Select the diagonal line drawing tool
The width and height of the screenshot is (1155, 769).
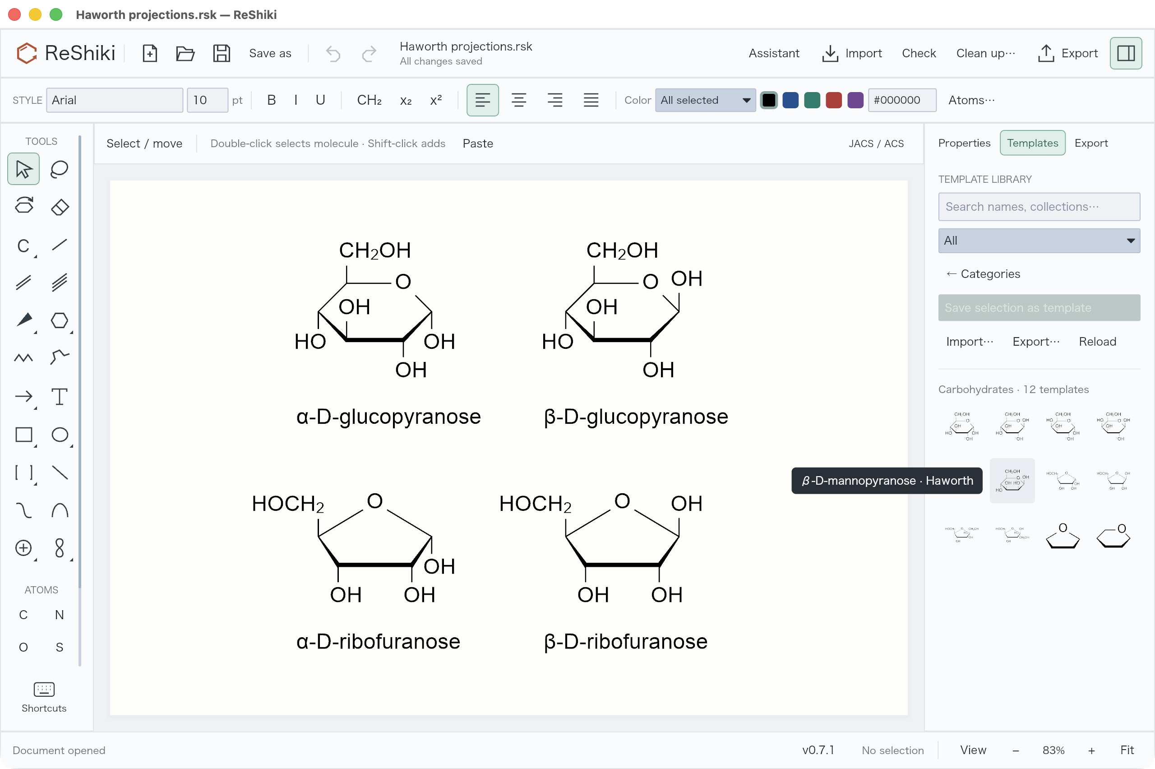[x=59, y=473]
